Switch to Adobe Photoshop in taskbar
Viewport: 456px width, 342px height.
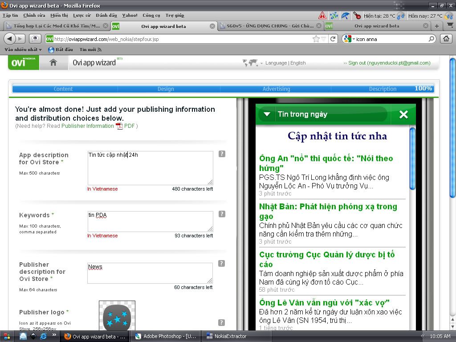[x=166, y=337]
